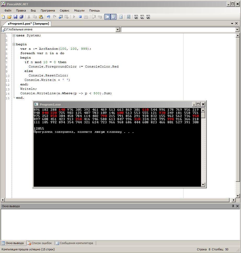
Task: Collapse the uses System fold marker
Action: pyautogui.click(x=14, y=35)
